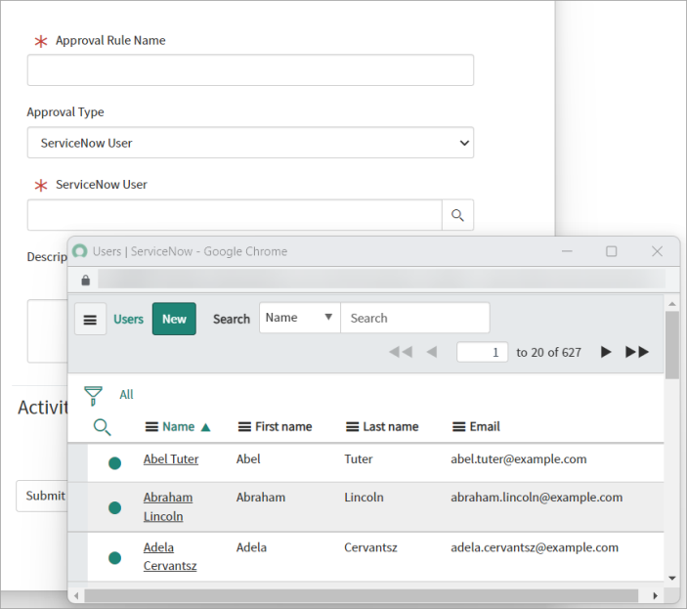Click the Last name column header
This screenshot has width=687, height=609.
391,427
